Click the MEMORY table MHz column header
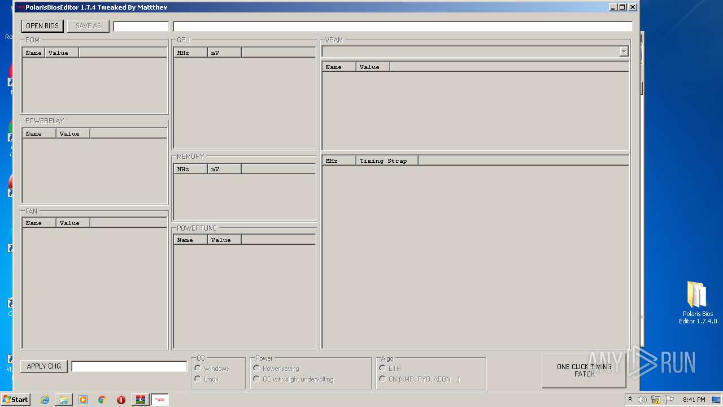Image resolution: width=723 pixels, height=407 pixels. [191, 169]
